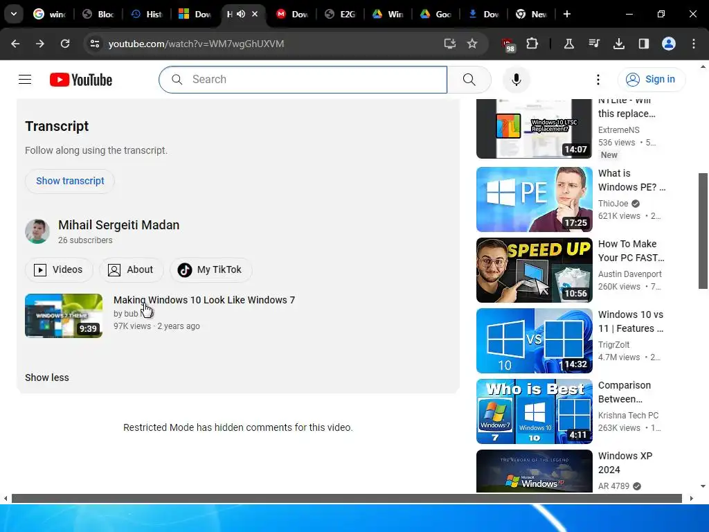Image resolution: width=709 pixels, height=532 pixels.
Task: Open 'What is Windows PE?' video title
Action: click(x=631, y=180)
